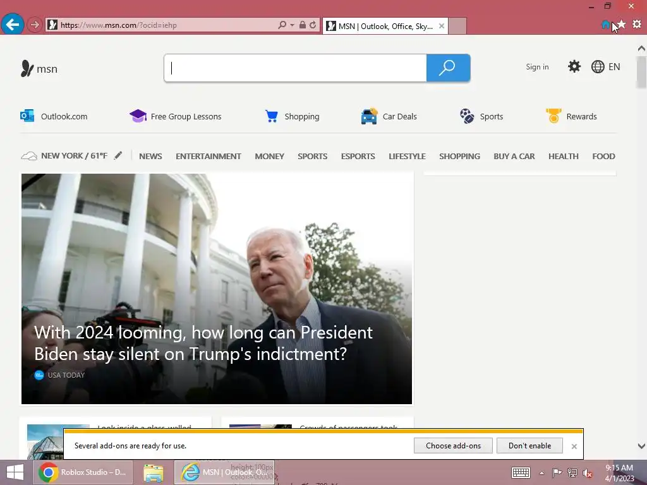This screenshot has height=485, width=647.
Task: Open the Shopping cart shortcut
Action: 292,116
